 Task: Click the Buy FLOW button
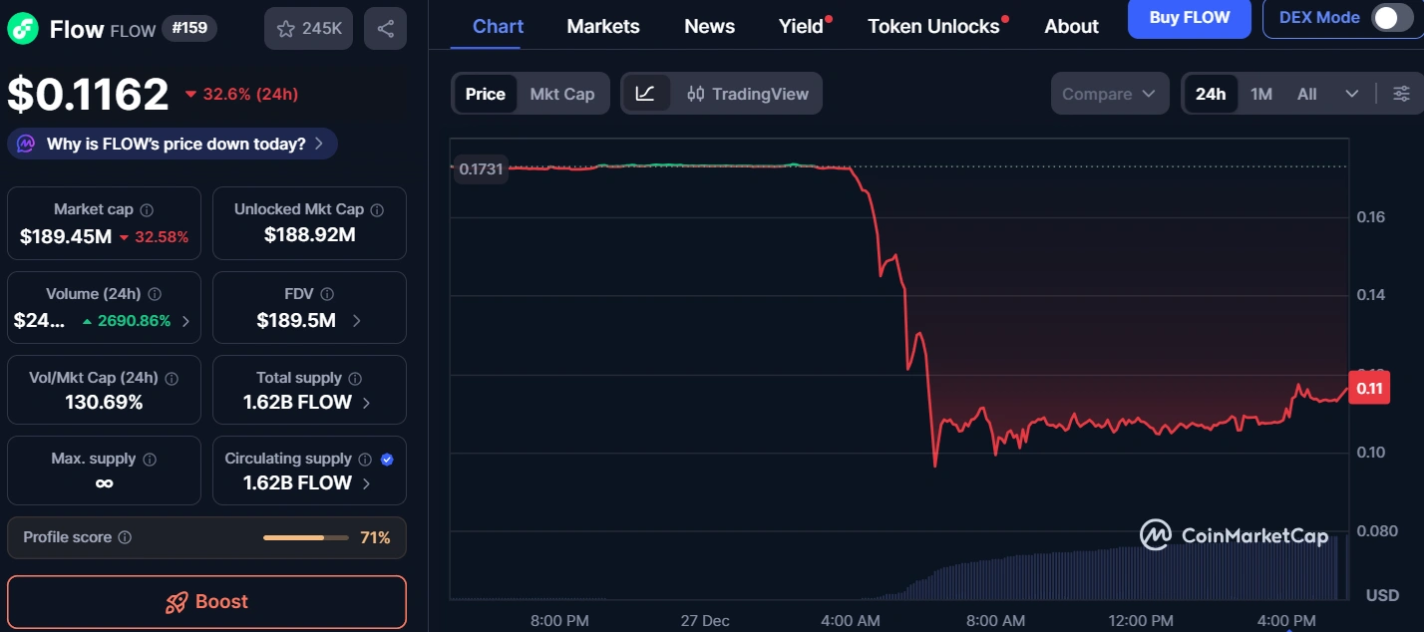[x=1189, y=20]
